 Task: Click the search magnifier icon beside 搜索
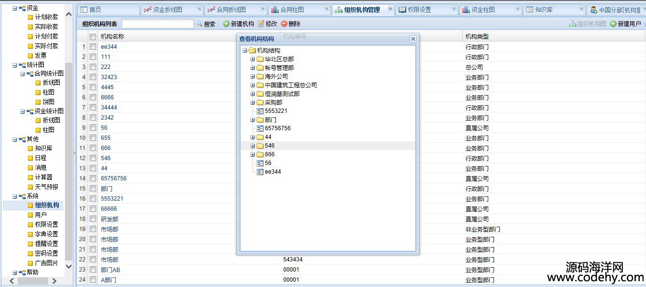199,24
